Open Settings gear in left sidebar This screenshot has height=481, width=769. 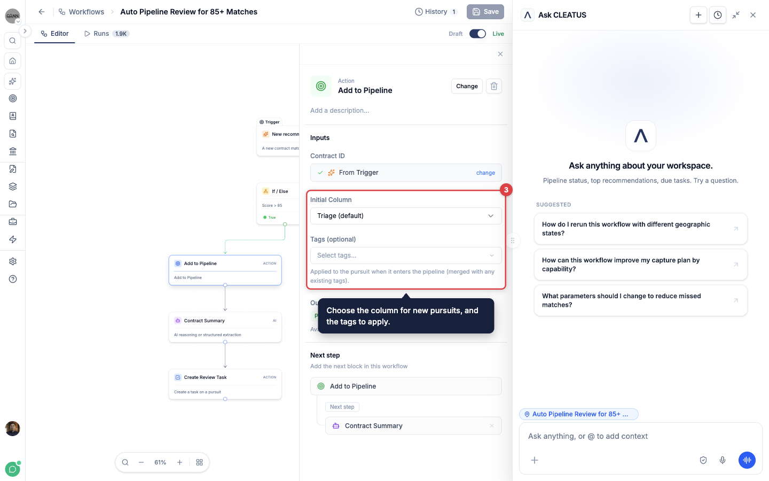pyautogui.click(x=13, y=261)
